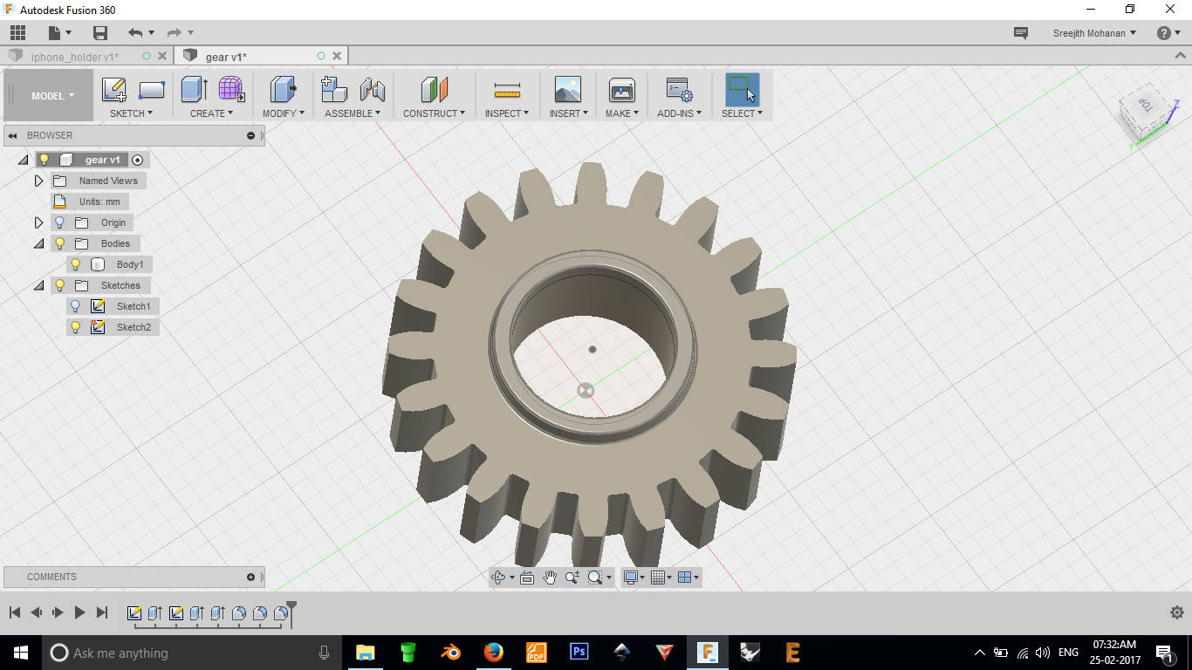The width and height of the screenshot is (1192, 670).
Task: Toggle visibility bulb for Sketch1
Action: pos(76,306)
